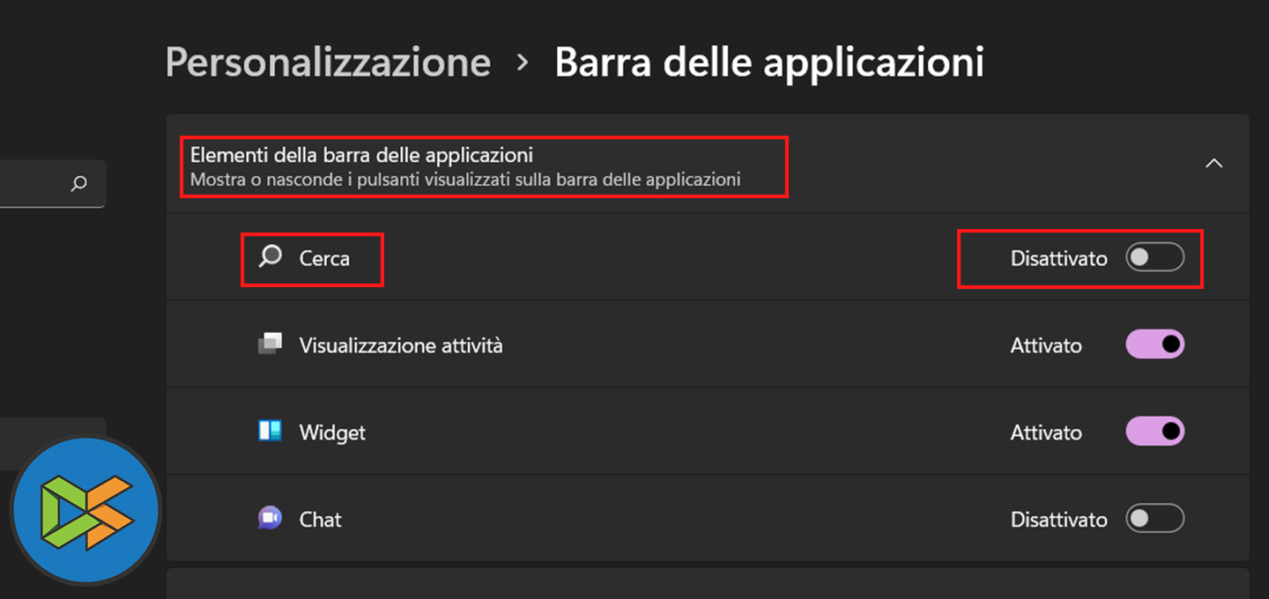The image size is (1269, 599).
Task: Click the Visualizzazione attività icon
Action: (x=270, y=344)
